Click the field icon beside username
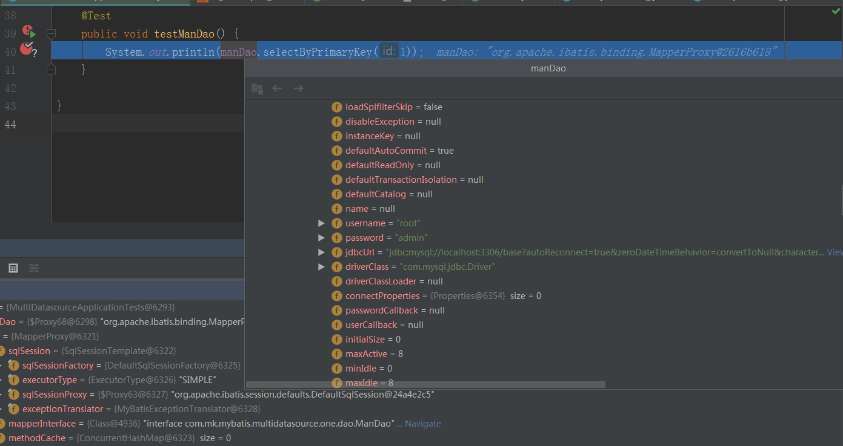Viewport: 843px width, 446px height. click(x=337, y=223)
